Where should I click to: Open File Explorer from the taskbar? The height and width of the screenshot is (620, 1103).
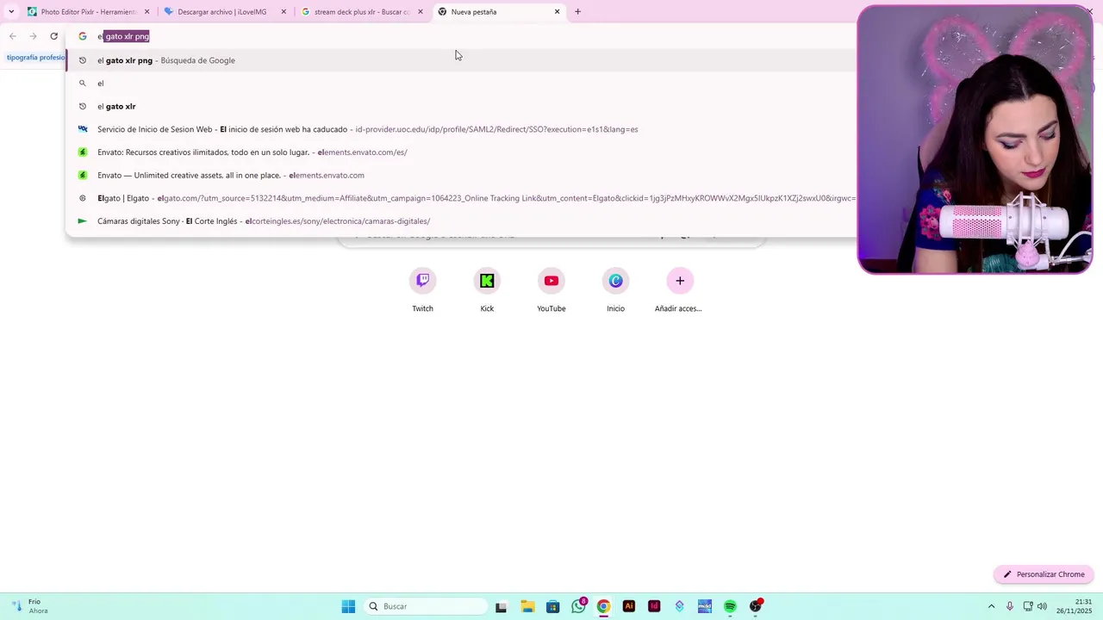(x=527, y=606)
